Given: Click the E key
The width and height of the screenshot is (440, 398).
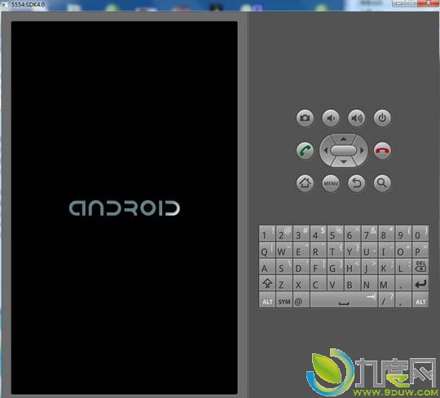Looking at the screenshot, I should pos(301,250).
